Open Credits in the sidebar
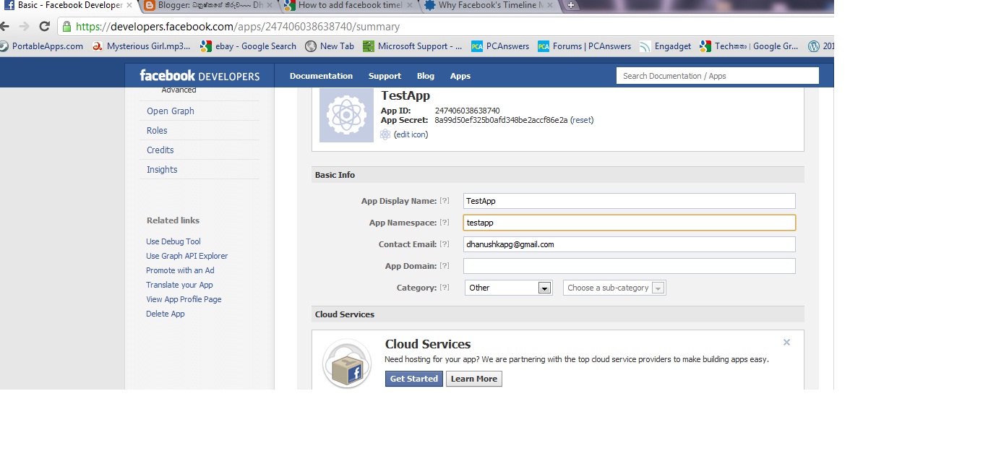Image resolution: width=983 pixels, height=451 pixels. coord(160,150)
